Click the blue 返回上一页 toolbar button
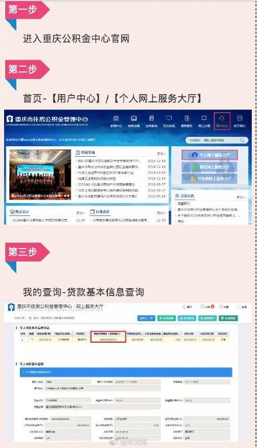Image resolution: width=257 pixels, height=448 pixels. point(147,318)
